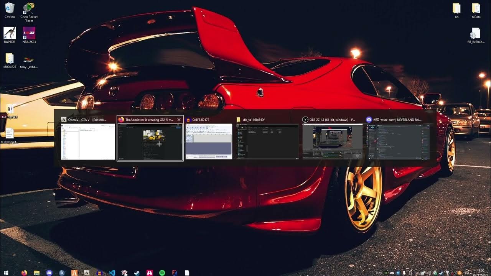Click the 'STAFF-CHAT | NEVERLAND' switcher title
Screen dimensions: 491x276
tap(397, 120)
